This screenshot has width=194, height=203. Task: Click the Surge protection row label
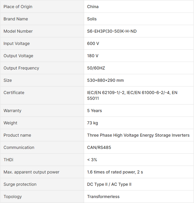point(20,184)
